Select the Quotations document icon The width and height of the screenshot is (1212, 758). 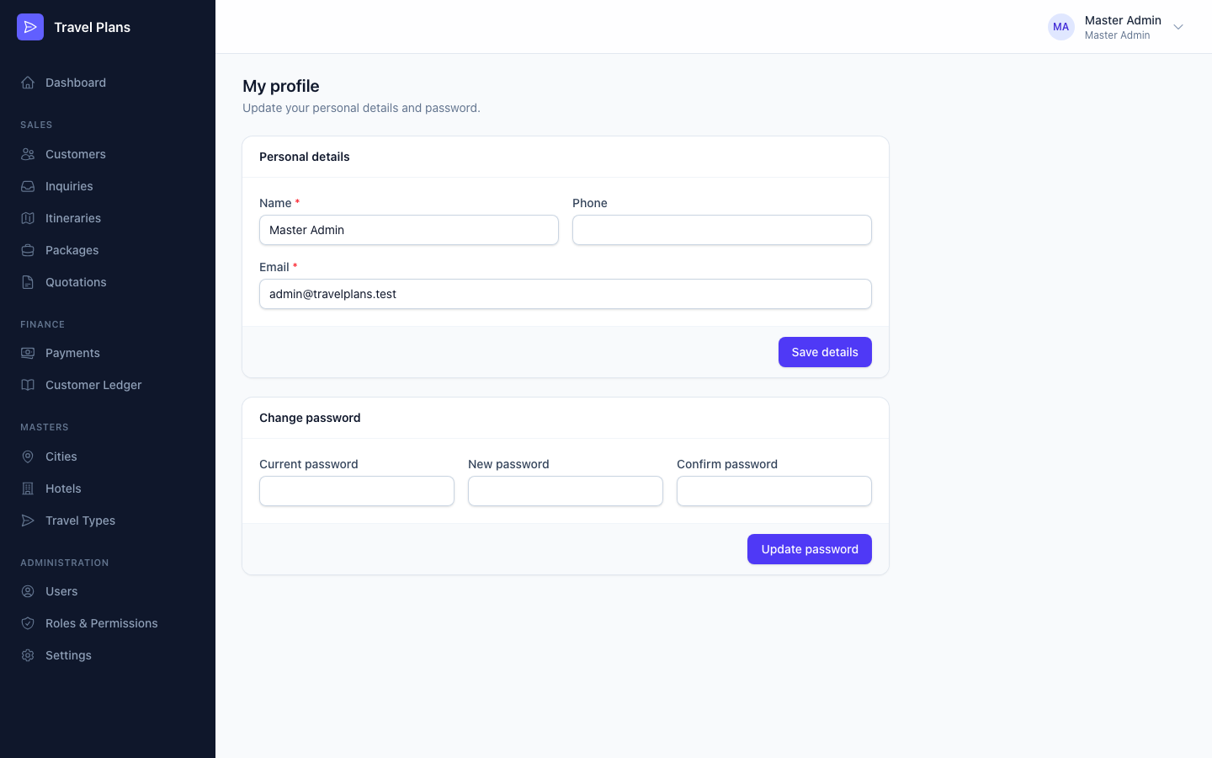tap(28, 282)
